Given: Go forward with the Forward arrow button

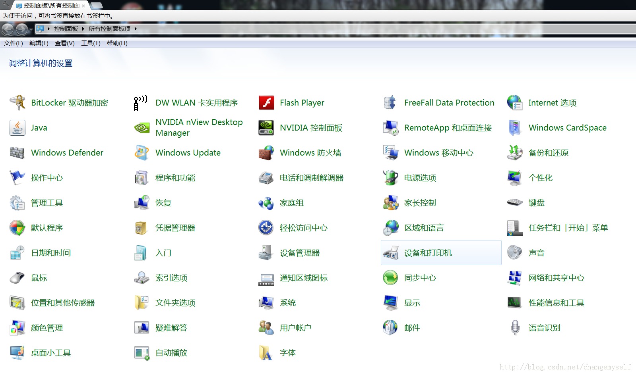Looking at the screenshot, I should [x=22, y=29].
